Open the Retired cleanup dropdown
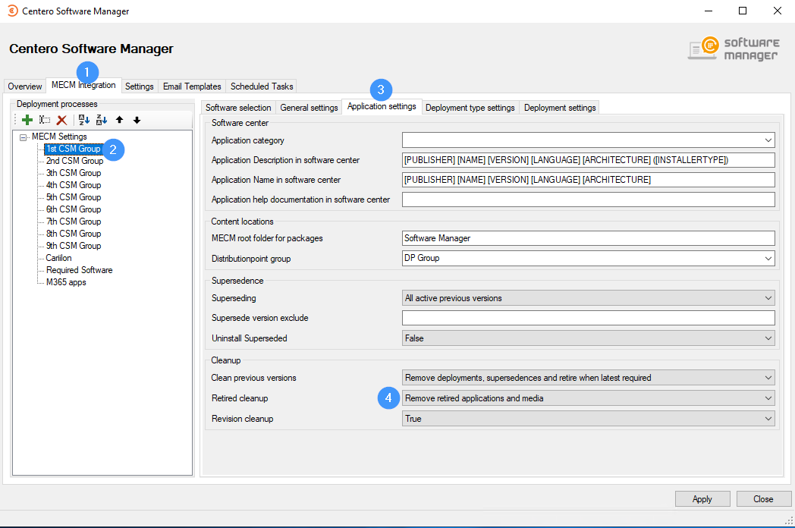Screen dimensions: 795x528 [768, 398]
